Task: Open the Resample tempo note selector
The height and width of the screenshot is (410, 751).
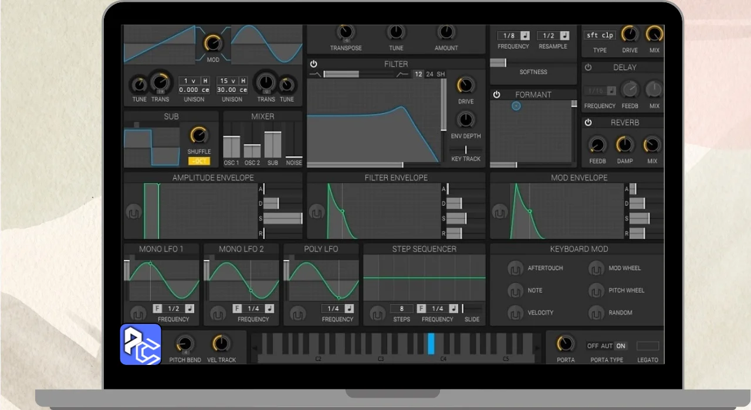Action: click(x=564, y=36)
